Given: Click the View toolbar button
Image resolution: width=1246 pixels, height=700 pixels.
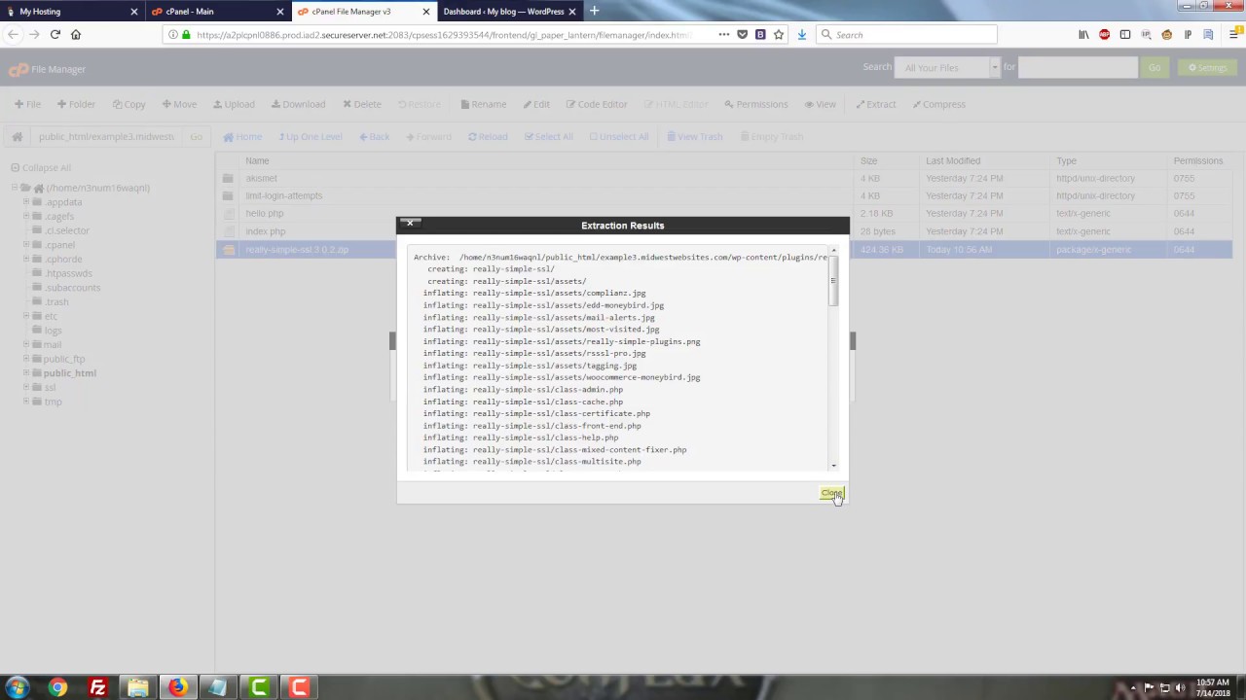Looking at the screenshot, I should [821, 104].
